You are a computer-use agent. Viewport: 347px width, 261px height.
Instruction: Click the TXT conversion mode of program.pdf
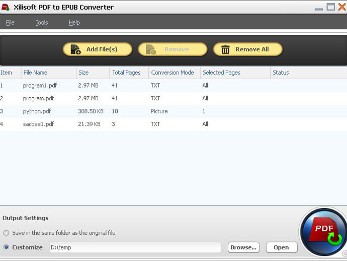(x=155, y=98)
